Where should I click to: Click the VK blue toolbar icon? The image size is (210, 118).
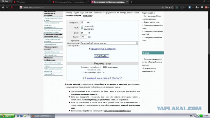click(190, 7)
